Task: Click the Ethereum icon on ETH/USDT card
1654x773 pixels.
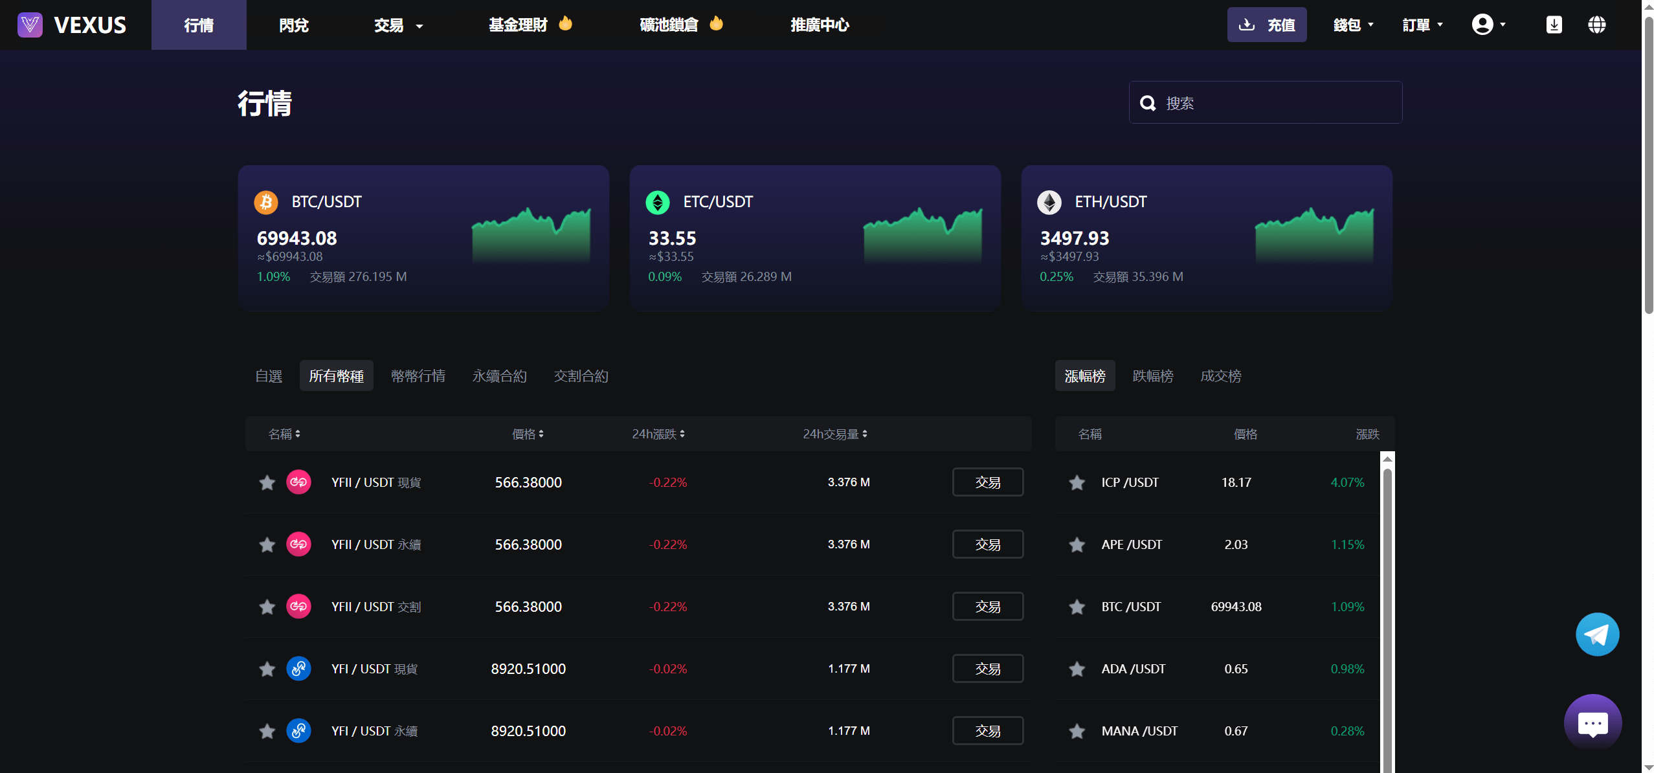Action: (1049, 202)
